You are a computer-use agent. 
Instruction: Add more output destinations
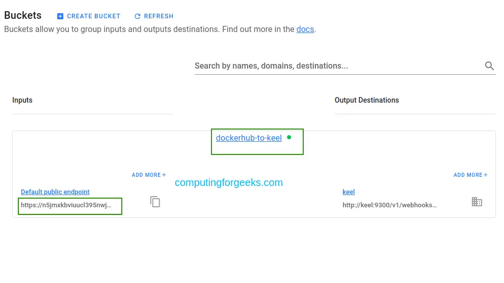click(x=470, y=175)
